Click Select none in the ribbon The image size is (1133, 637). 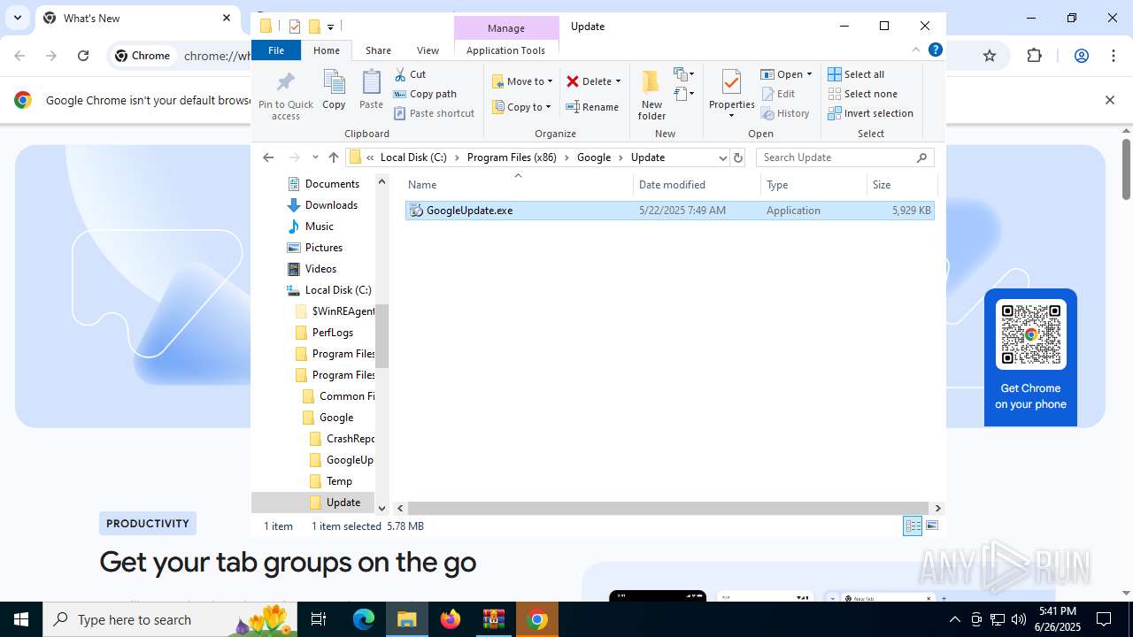[862, 94]
